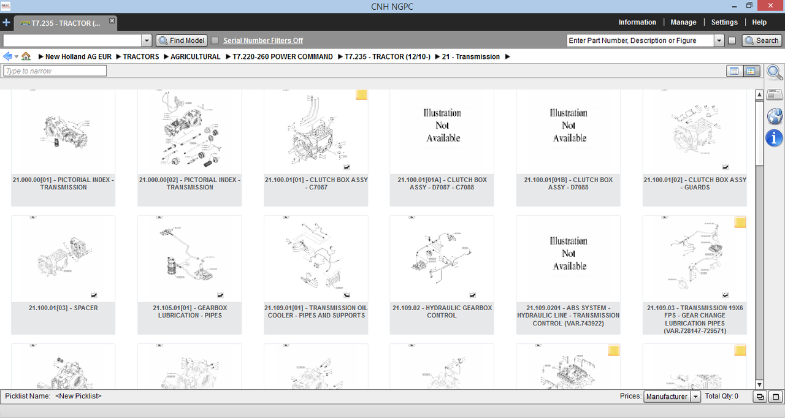
Task: Switch to thumbnail grid view
Action: point(751,71)
